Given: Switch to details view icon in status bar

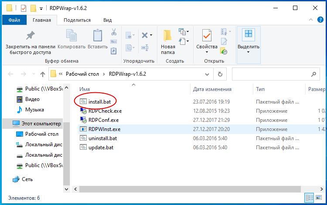Looking at the screenshot, I should click(x=309, y=198).
